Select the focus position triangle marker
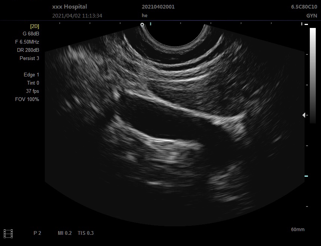Image resolution: width=321 pixels, height=246 pixels. pyautogui.click(x=304, y=115)
